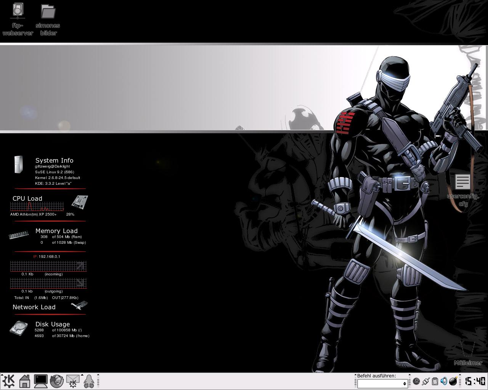
Task: Click the hard disk icon
Action: click(19, 328)
